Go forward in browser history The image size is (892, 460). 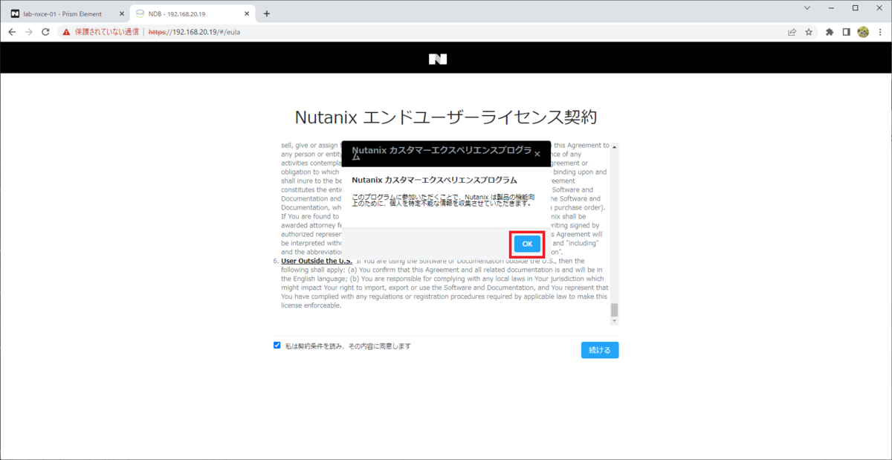click(28, 32)
